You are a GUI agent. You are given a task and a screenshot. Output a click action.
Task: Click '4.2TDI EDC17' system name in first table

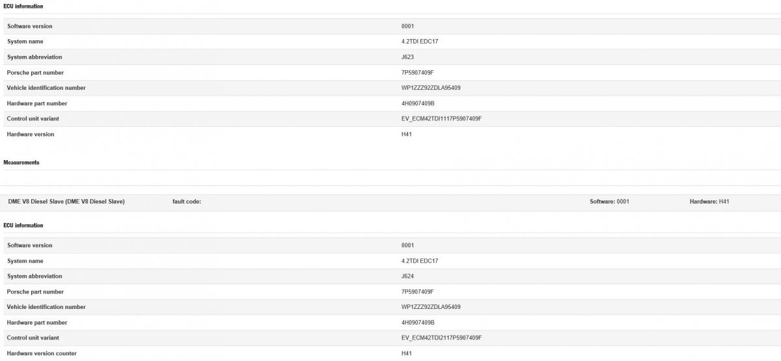coord(420,42)
